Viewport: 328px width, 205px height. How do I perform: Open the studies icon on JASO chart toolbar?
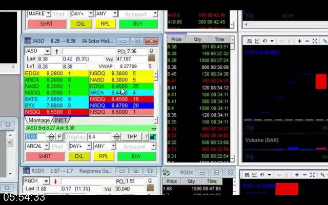pos(257,41)
